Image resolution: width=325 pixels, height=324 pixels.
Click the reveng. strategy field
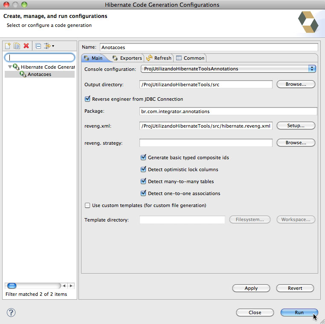click(x=206, y=143)
